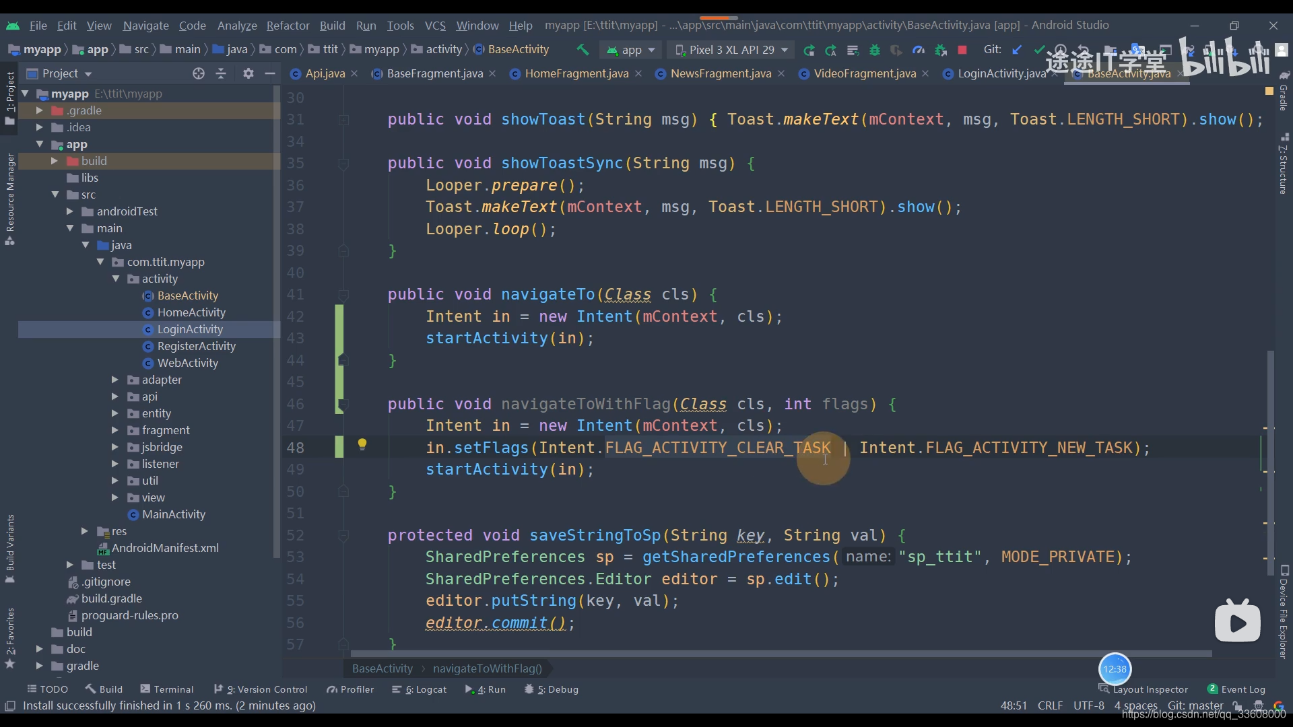1293x727 pixels.
Task: Click the activity breadcrumb in navigation bar
Action: pos(436,50)
